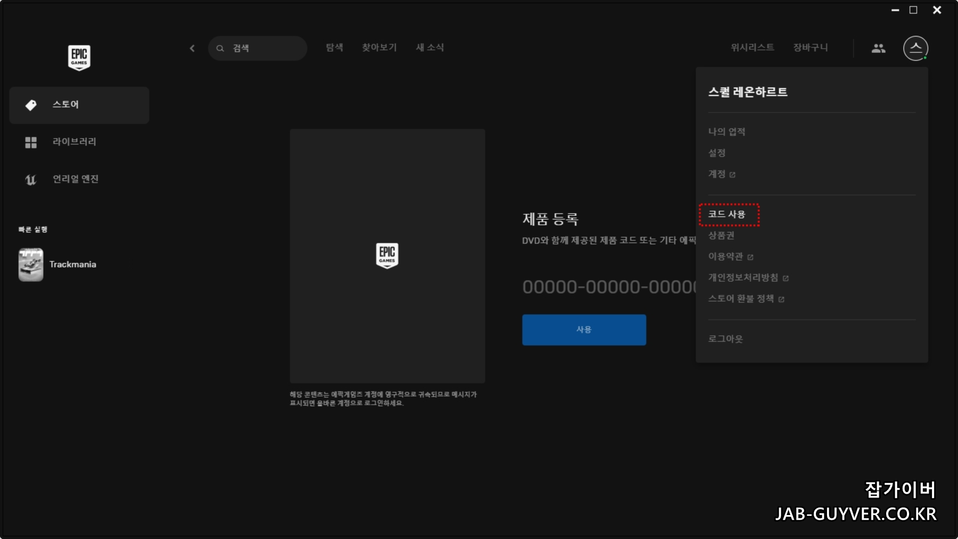
Task: Open 장바구니 cart
Action: coord(811,47)
